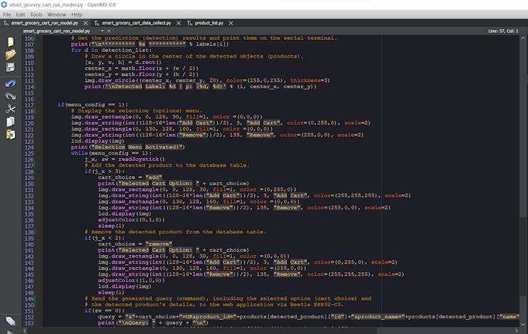The width and height of the screenshot is (528, 334).
Task: Undo the last edit
Action: point(10,83)
